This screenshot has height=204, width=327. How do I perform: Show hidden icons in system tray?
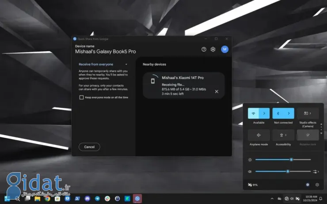pos(272,199)
